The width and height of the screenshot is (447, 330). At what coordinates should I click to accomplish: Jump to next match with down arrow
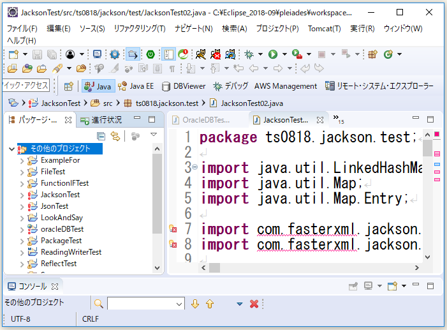[195, 304]
